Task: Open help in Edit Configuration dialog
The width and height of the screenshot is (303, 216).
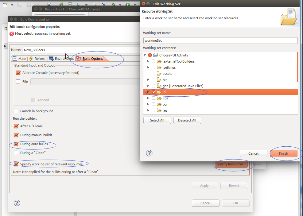Action: (17, 203)
